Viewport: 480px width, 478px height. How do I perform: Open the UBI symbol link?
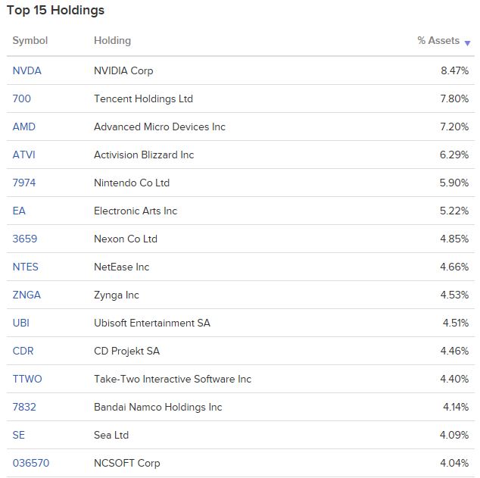pyautogui.click(x=21, y=323)
